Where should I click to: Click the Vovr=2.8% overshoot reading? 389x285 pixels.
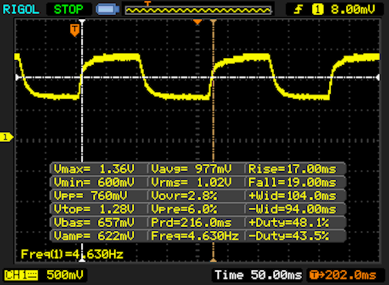(184, 196)
